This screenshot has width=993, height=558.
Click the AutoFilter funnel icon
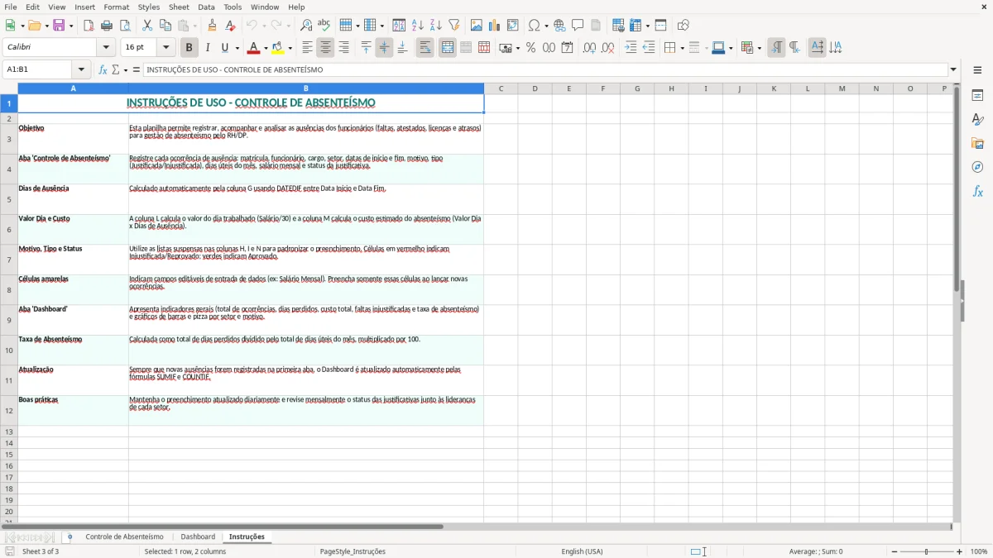pyautogui.click(x=454, y=26)
